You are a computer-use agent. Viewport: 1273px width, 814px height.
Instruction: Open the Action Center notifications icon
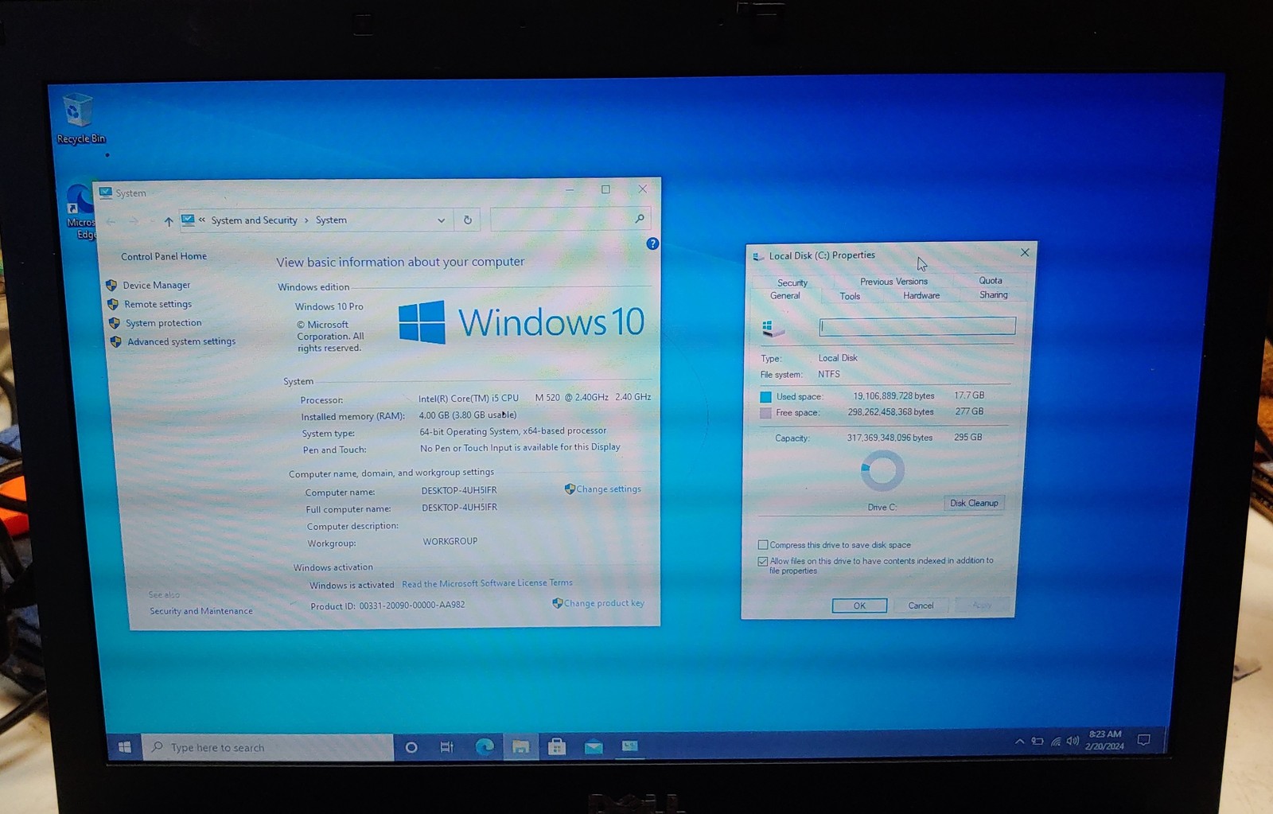(x=1143, y=740)
